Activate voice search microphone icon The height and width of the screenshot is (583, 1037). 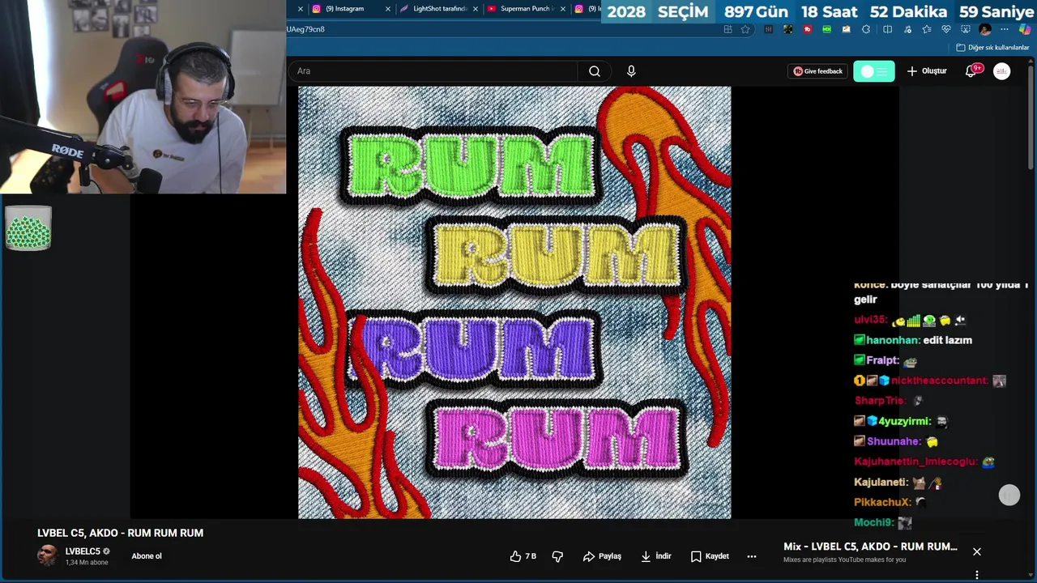point(631,71)
